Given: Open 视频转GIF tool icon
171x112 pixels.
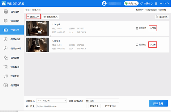Looking at the screenshot, I should tap(6, 39).
